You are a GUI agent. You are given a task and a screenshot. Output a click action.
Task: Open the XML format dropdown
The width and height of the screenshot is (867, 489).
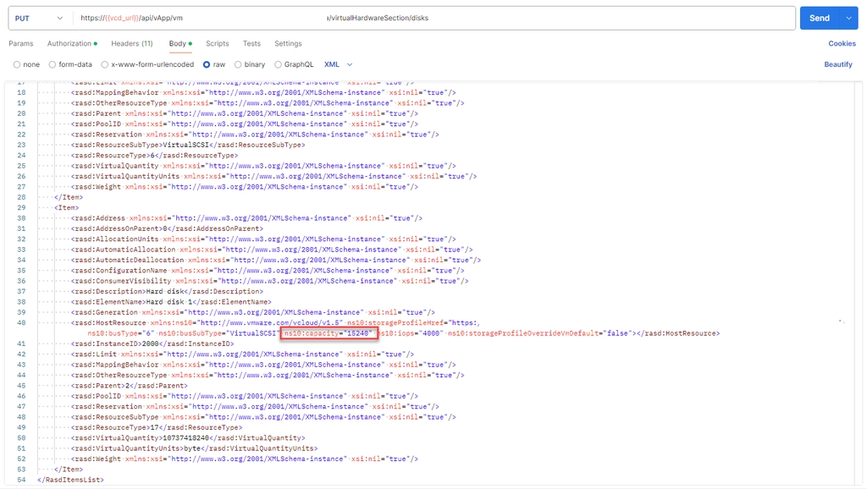pos(339,64)
